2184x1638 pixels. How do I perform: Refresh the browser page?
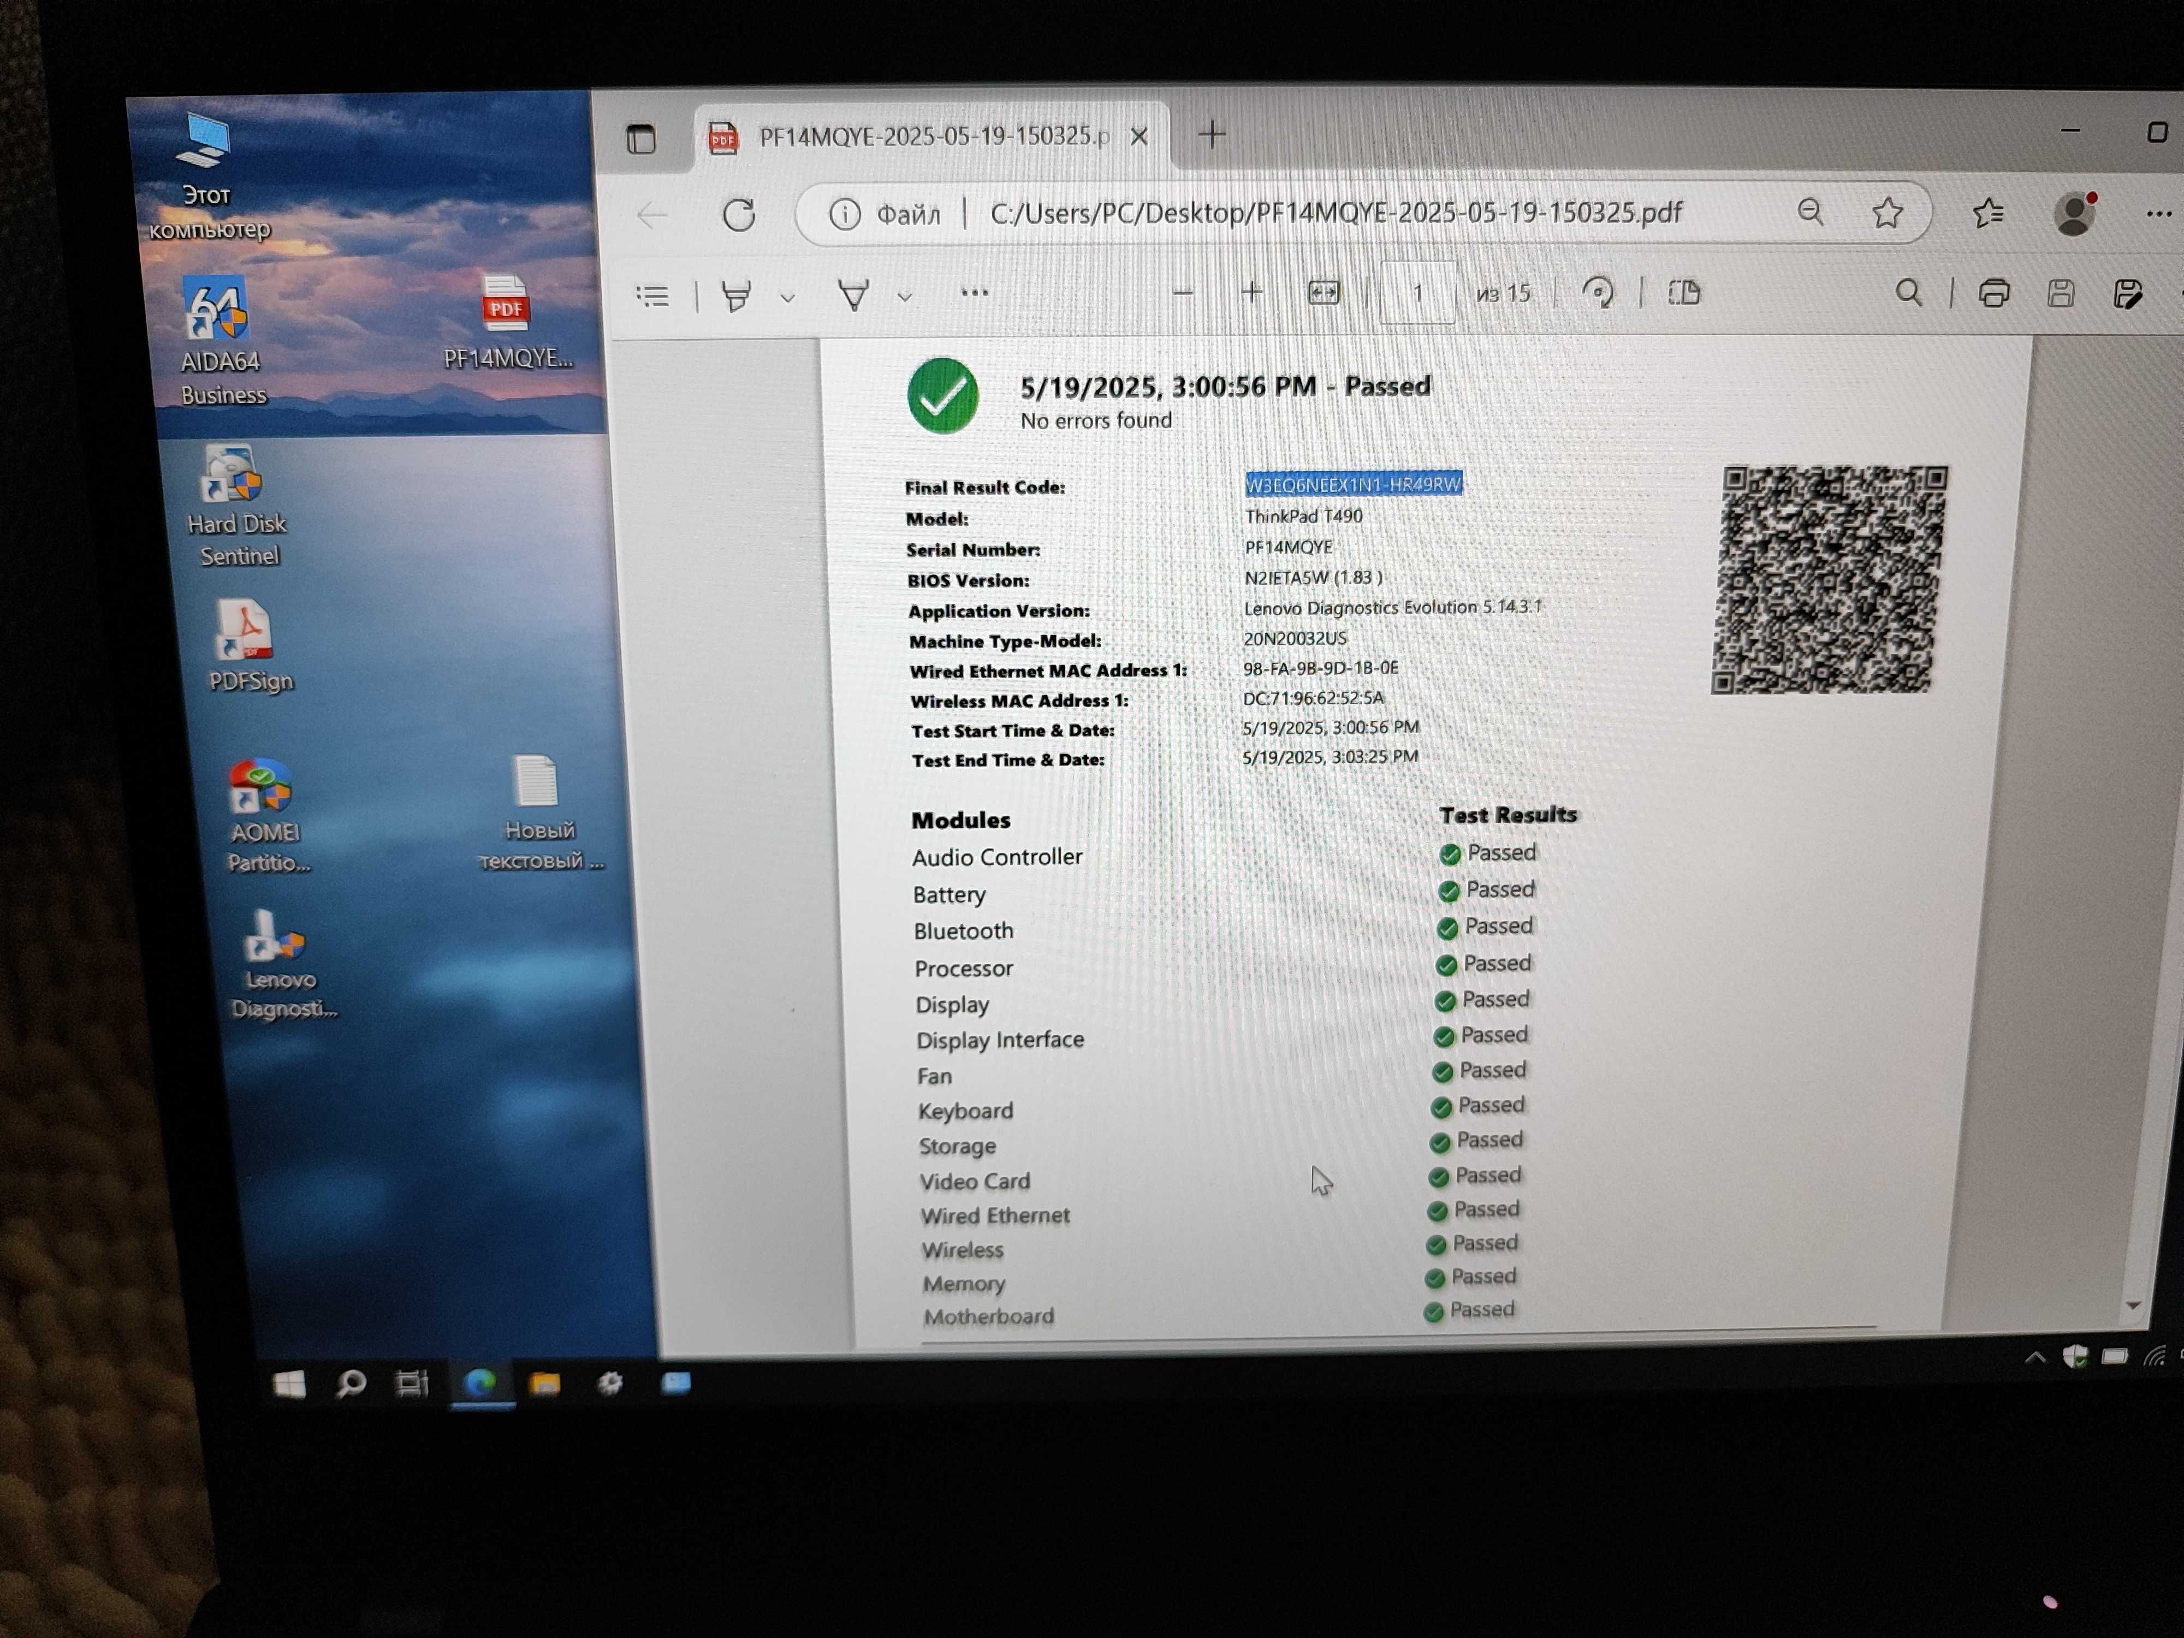[739, 214]
